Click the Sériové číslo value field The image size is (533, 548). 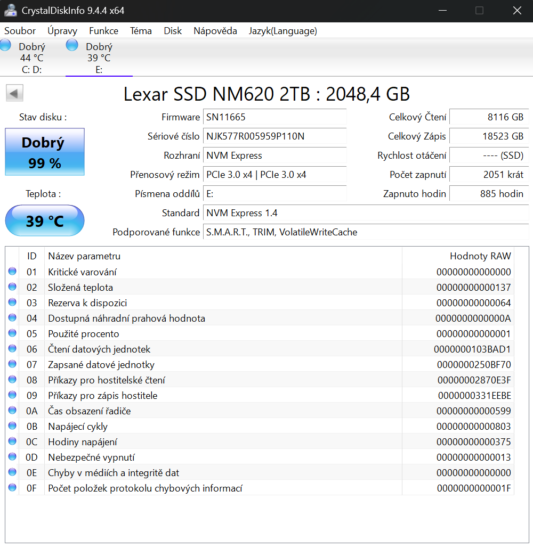coord(274,137)
